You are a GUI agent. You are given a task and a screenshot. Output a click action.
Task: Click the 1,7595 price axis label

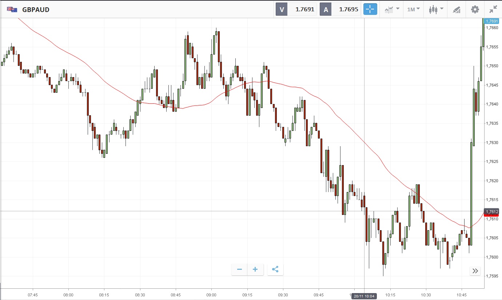[x=492, y=276]
